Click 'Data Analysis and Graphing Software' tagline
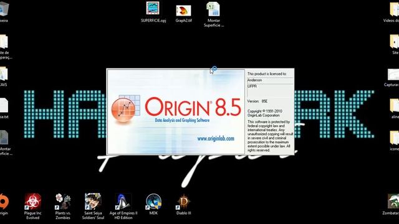 [x=182, y=120]
